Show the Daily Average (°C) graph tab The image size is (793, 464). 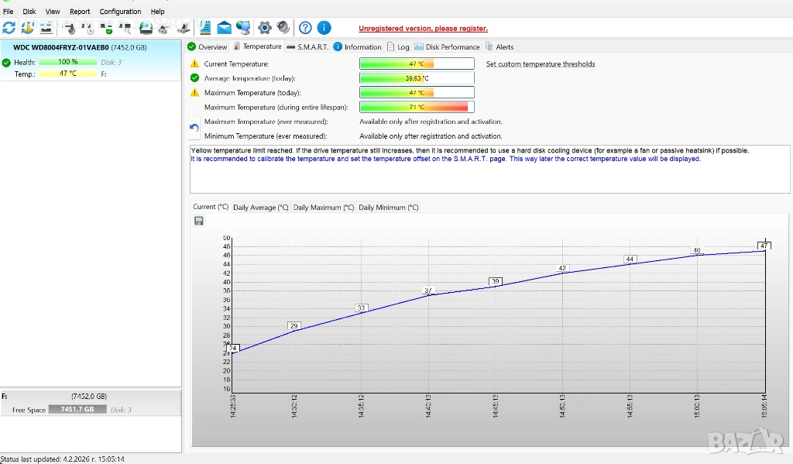tap(261, 208)
